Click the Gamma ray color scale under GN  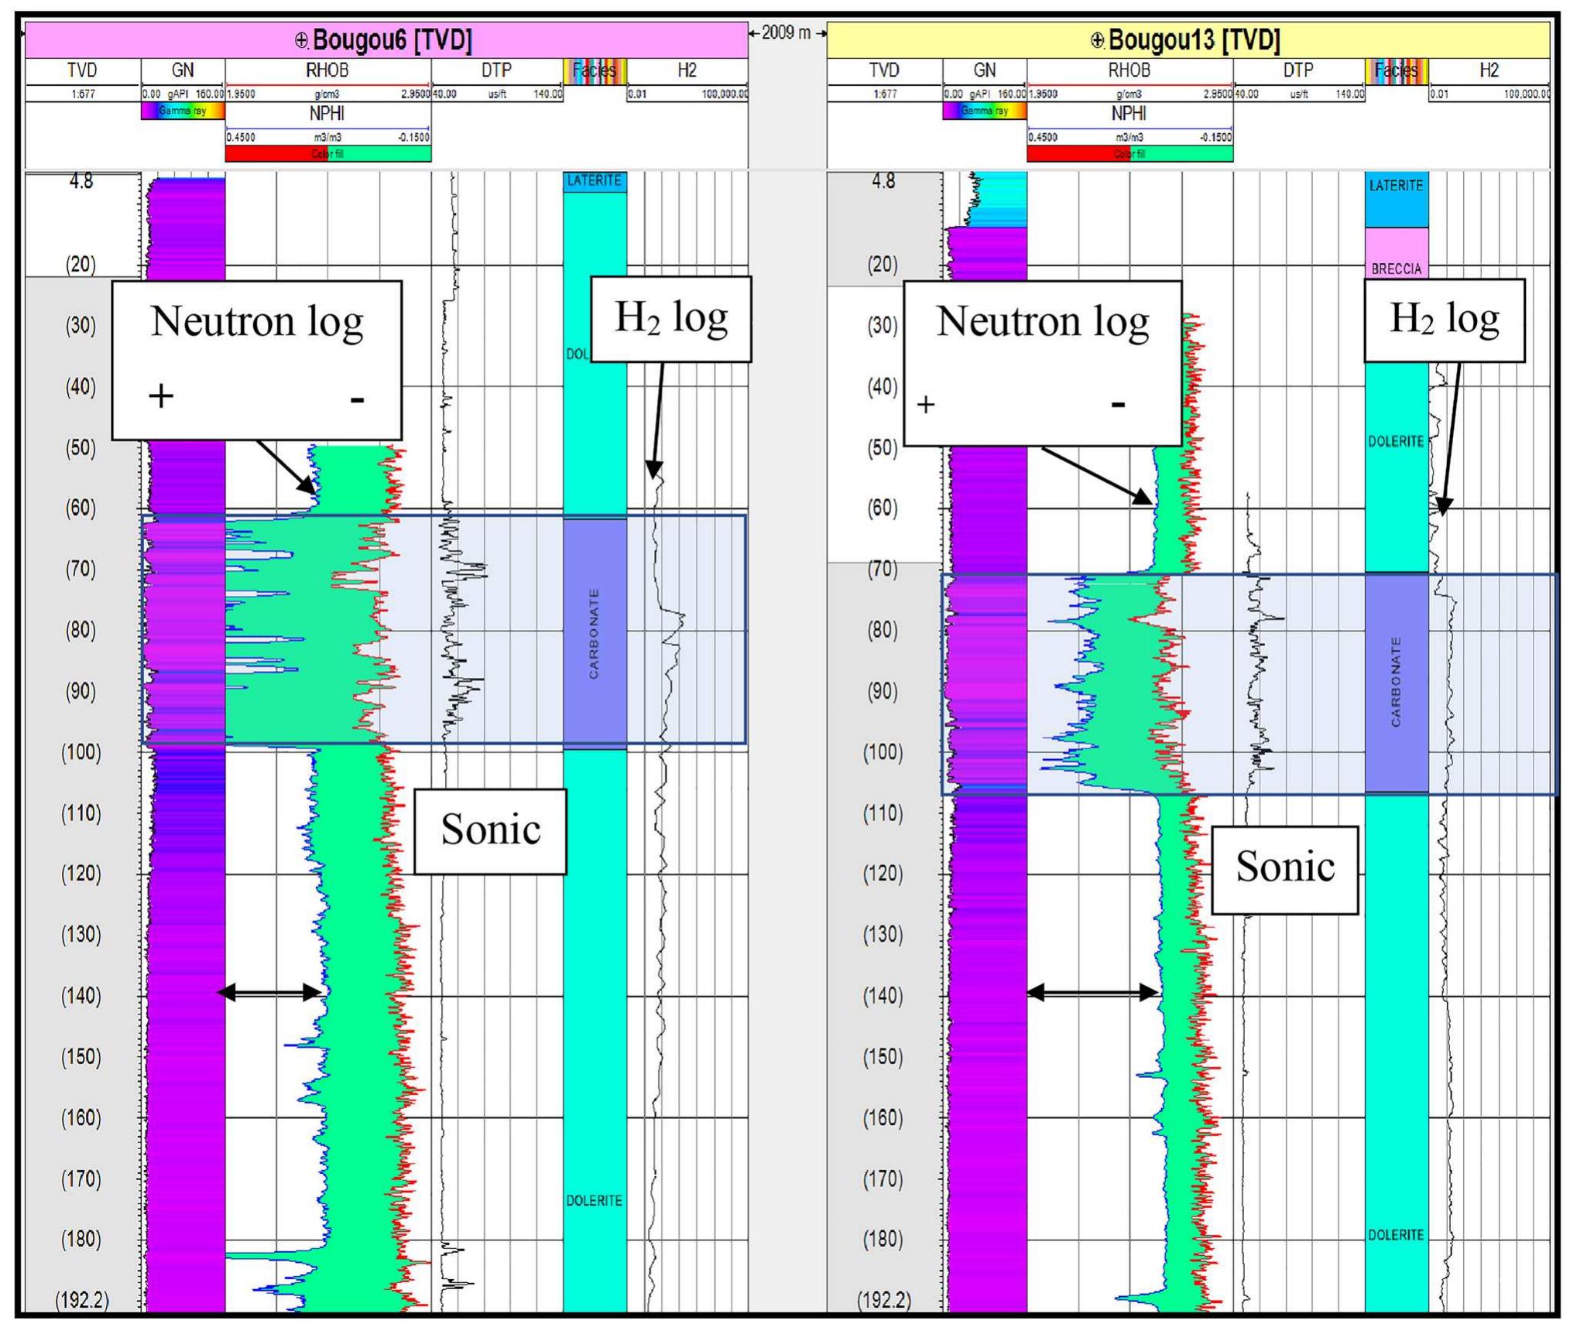(182, 112)
